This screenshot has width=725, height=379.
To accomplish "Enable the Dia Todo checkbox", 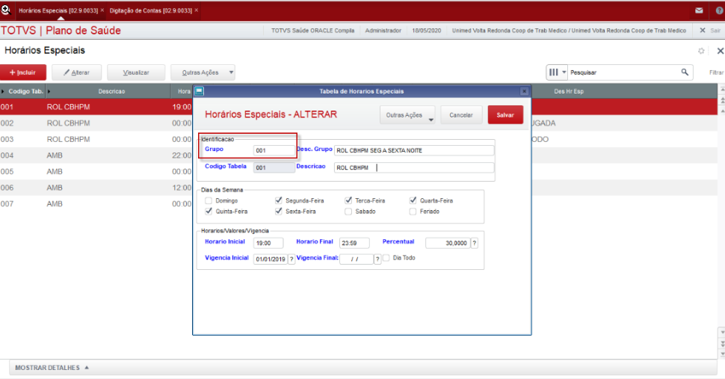I will point(386,257).
